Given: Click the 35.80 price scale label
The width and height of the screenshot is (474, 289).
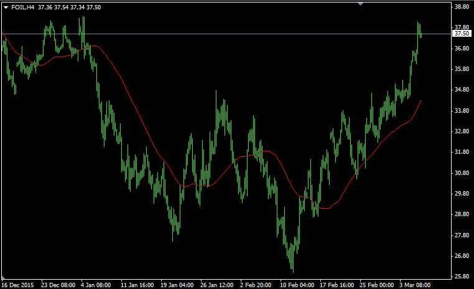Looking at the screenshot, I should [x=462, y=69].
